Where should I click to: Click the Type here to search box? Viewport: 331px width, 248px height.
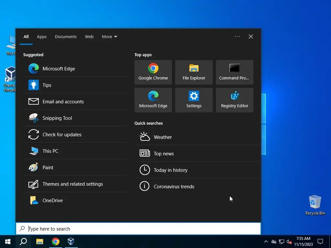coord(138,229)
